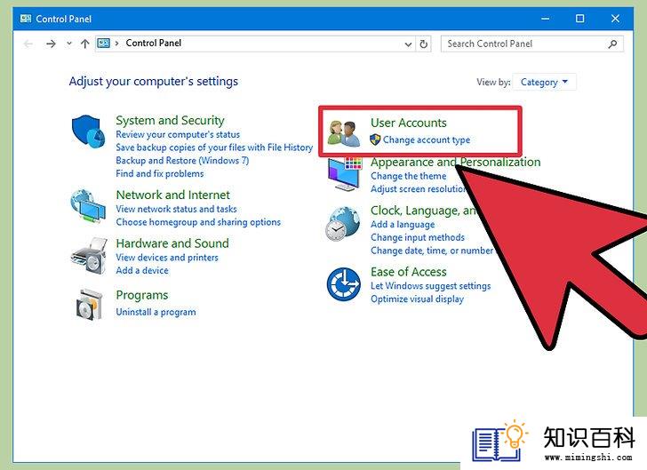Click Let Windows suggest settings
The image size is (647, 470).
[x=431, y=286]
